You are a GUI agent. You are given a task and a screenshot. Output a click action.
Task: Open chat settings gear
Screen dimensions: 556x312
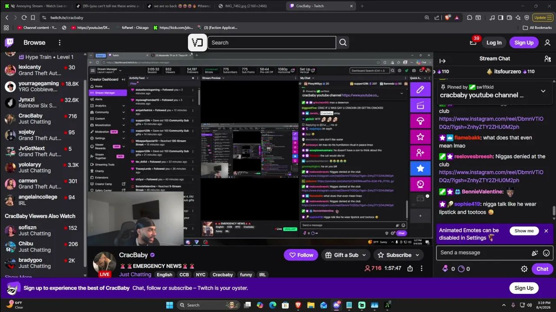pyautogui.click(x=524, y=269)
